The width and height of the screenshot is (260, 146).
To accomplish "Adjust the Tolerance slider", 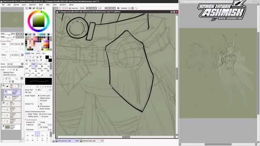I will 44,125.
